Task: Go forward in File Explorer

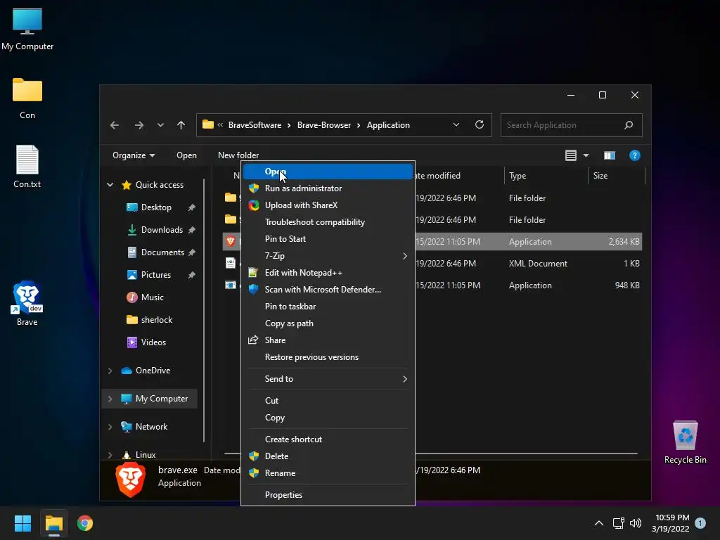Action: pyautogui.click(x=139, y=125)
